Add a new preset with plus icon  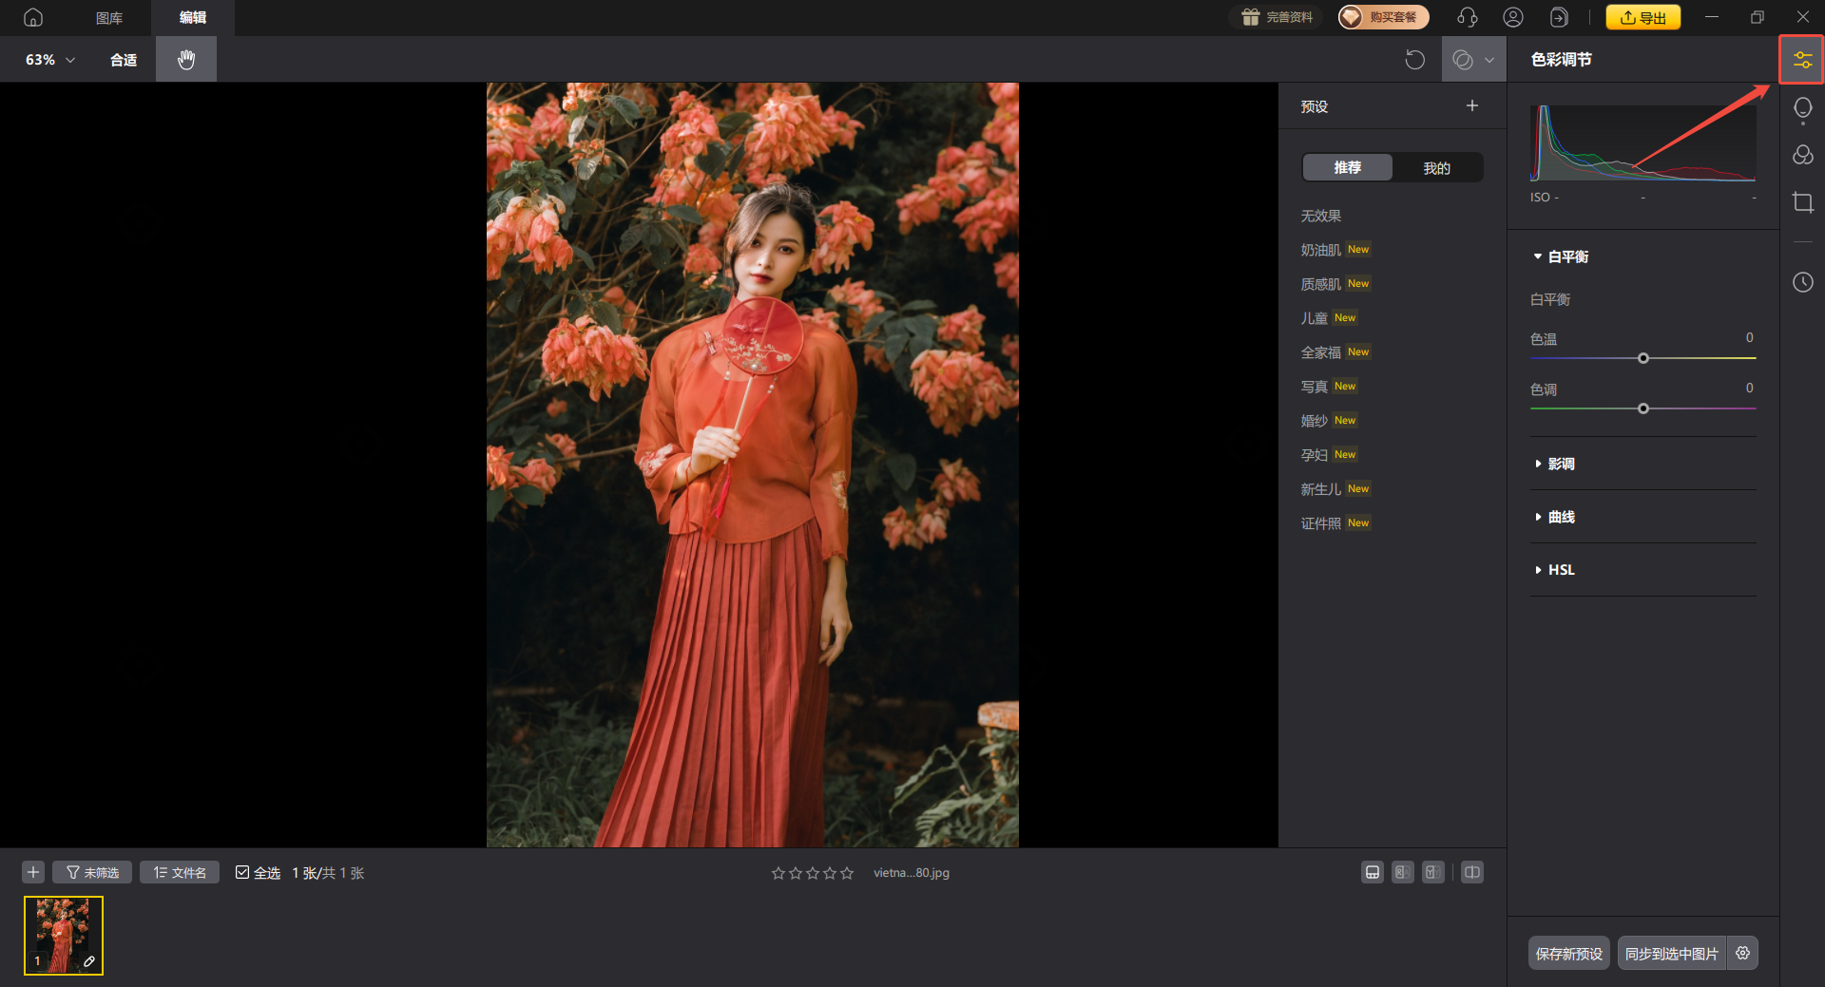[x=1471, y=105]
